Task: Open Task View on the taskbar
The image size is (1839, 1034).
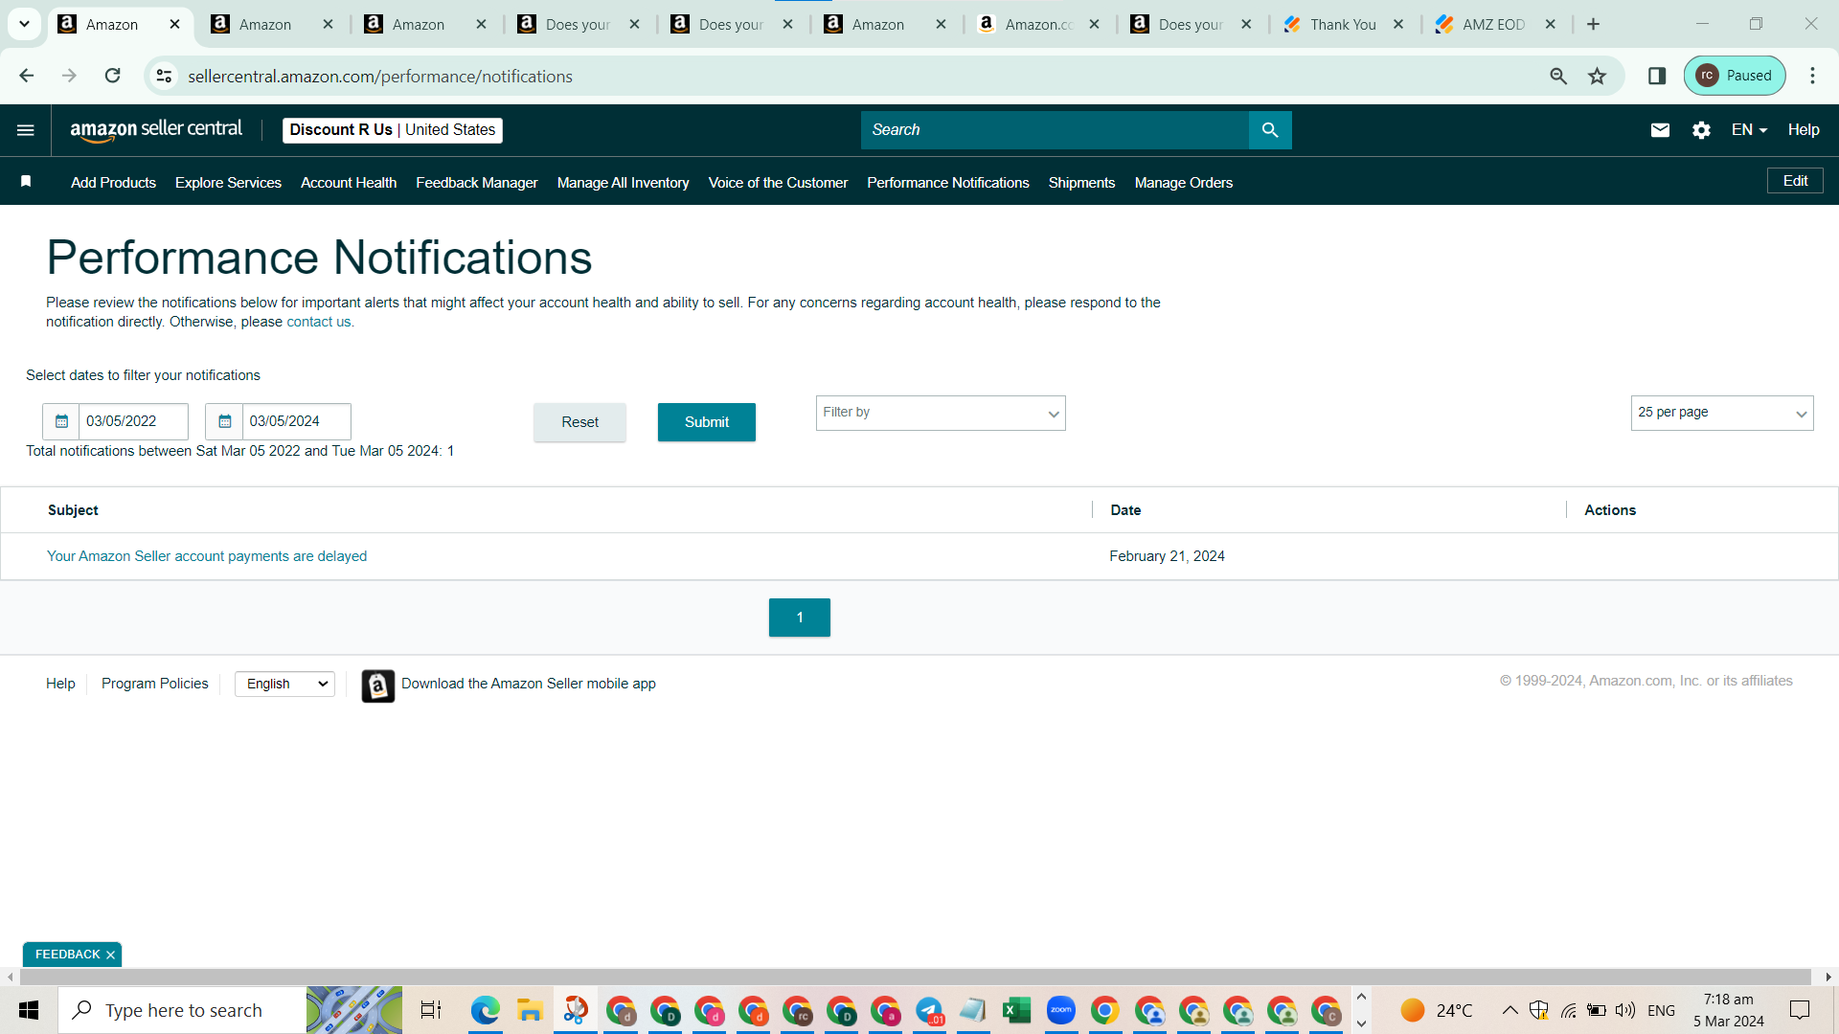Action: coord(431,1010)
